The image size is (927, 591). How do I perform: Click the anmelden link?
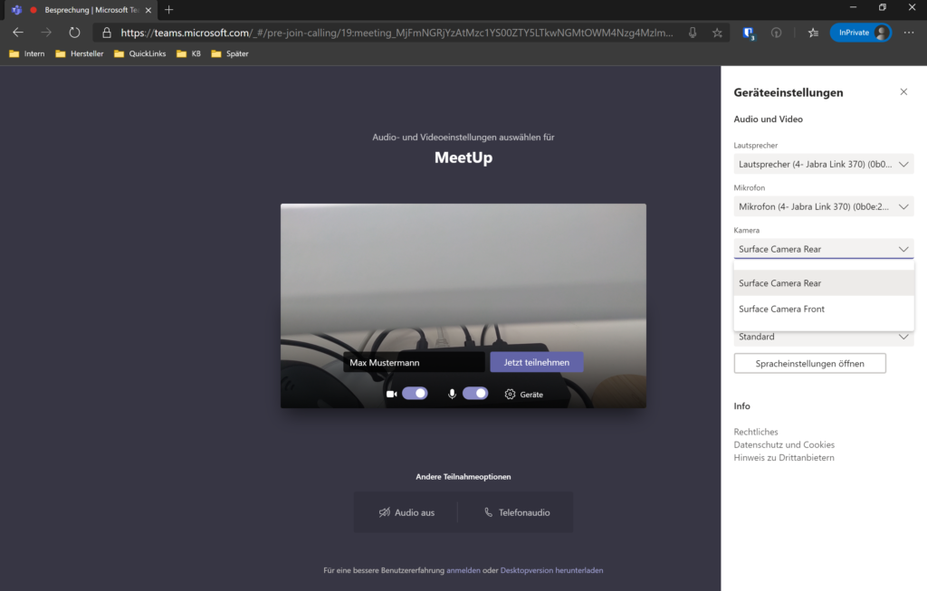pyautogui.click(x=463, y=570)
